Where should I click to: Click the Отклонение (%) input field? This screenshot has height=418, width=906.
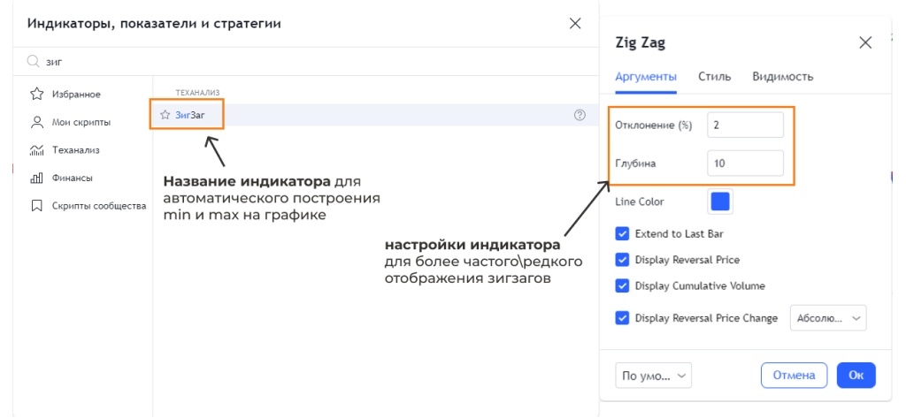click(x=745, y=125)
